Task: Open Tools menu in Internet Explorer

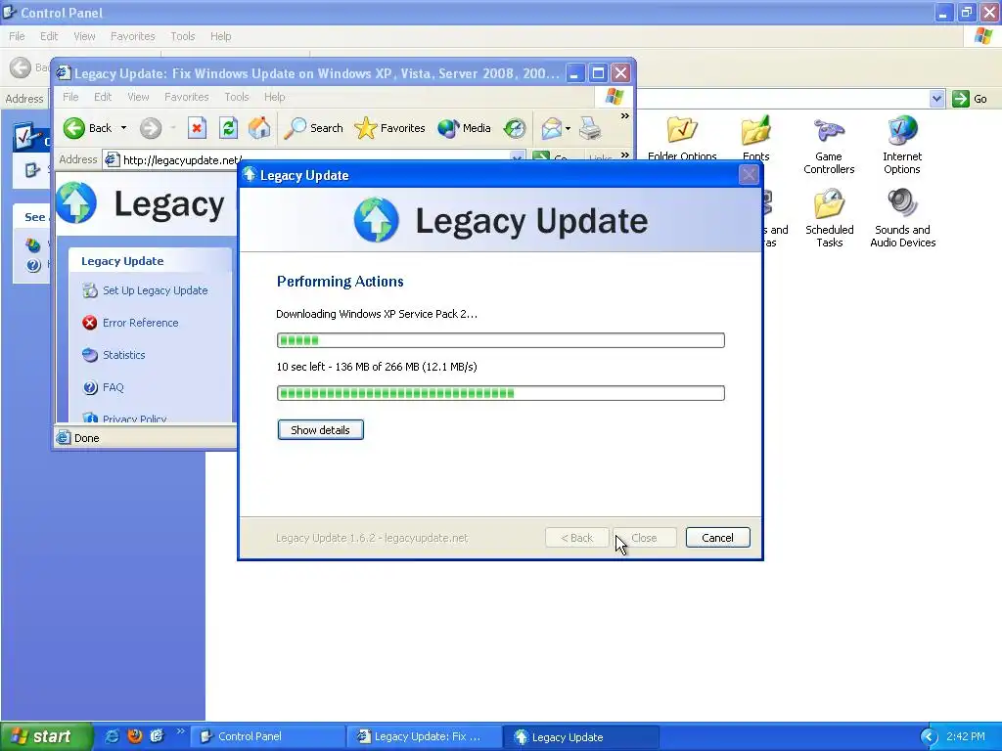Action: point(237,97)
